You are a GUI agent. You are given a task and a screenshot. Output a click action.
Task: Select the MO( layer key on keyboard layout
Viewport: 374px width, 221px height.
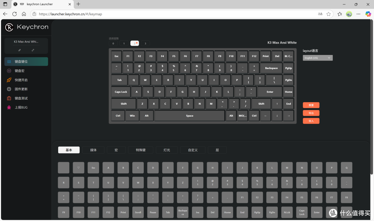tap(242, 116)
